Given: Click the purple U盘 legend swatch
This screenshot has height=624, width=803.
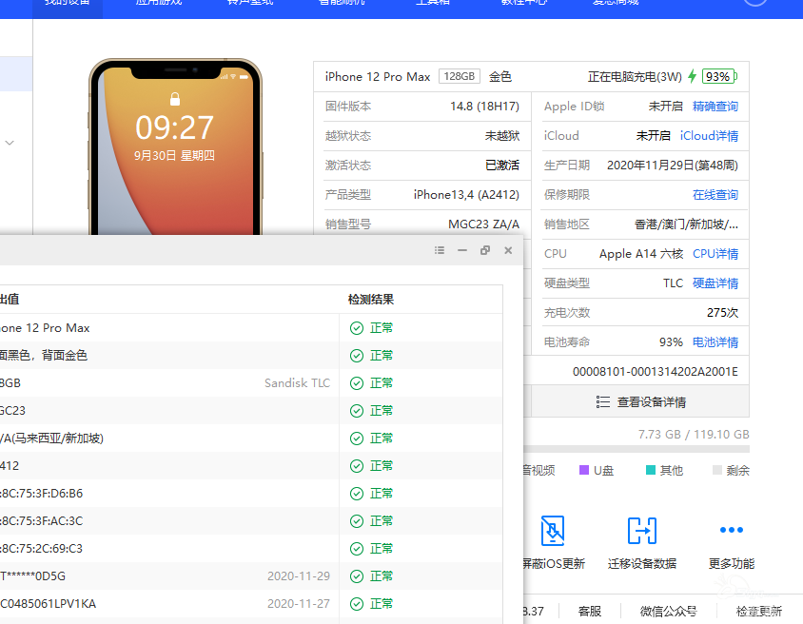Looking at the screenshot, I should [584, 470].
